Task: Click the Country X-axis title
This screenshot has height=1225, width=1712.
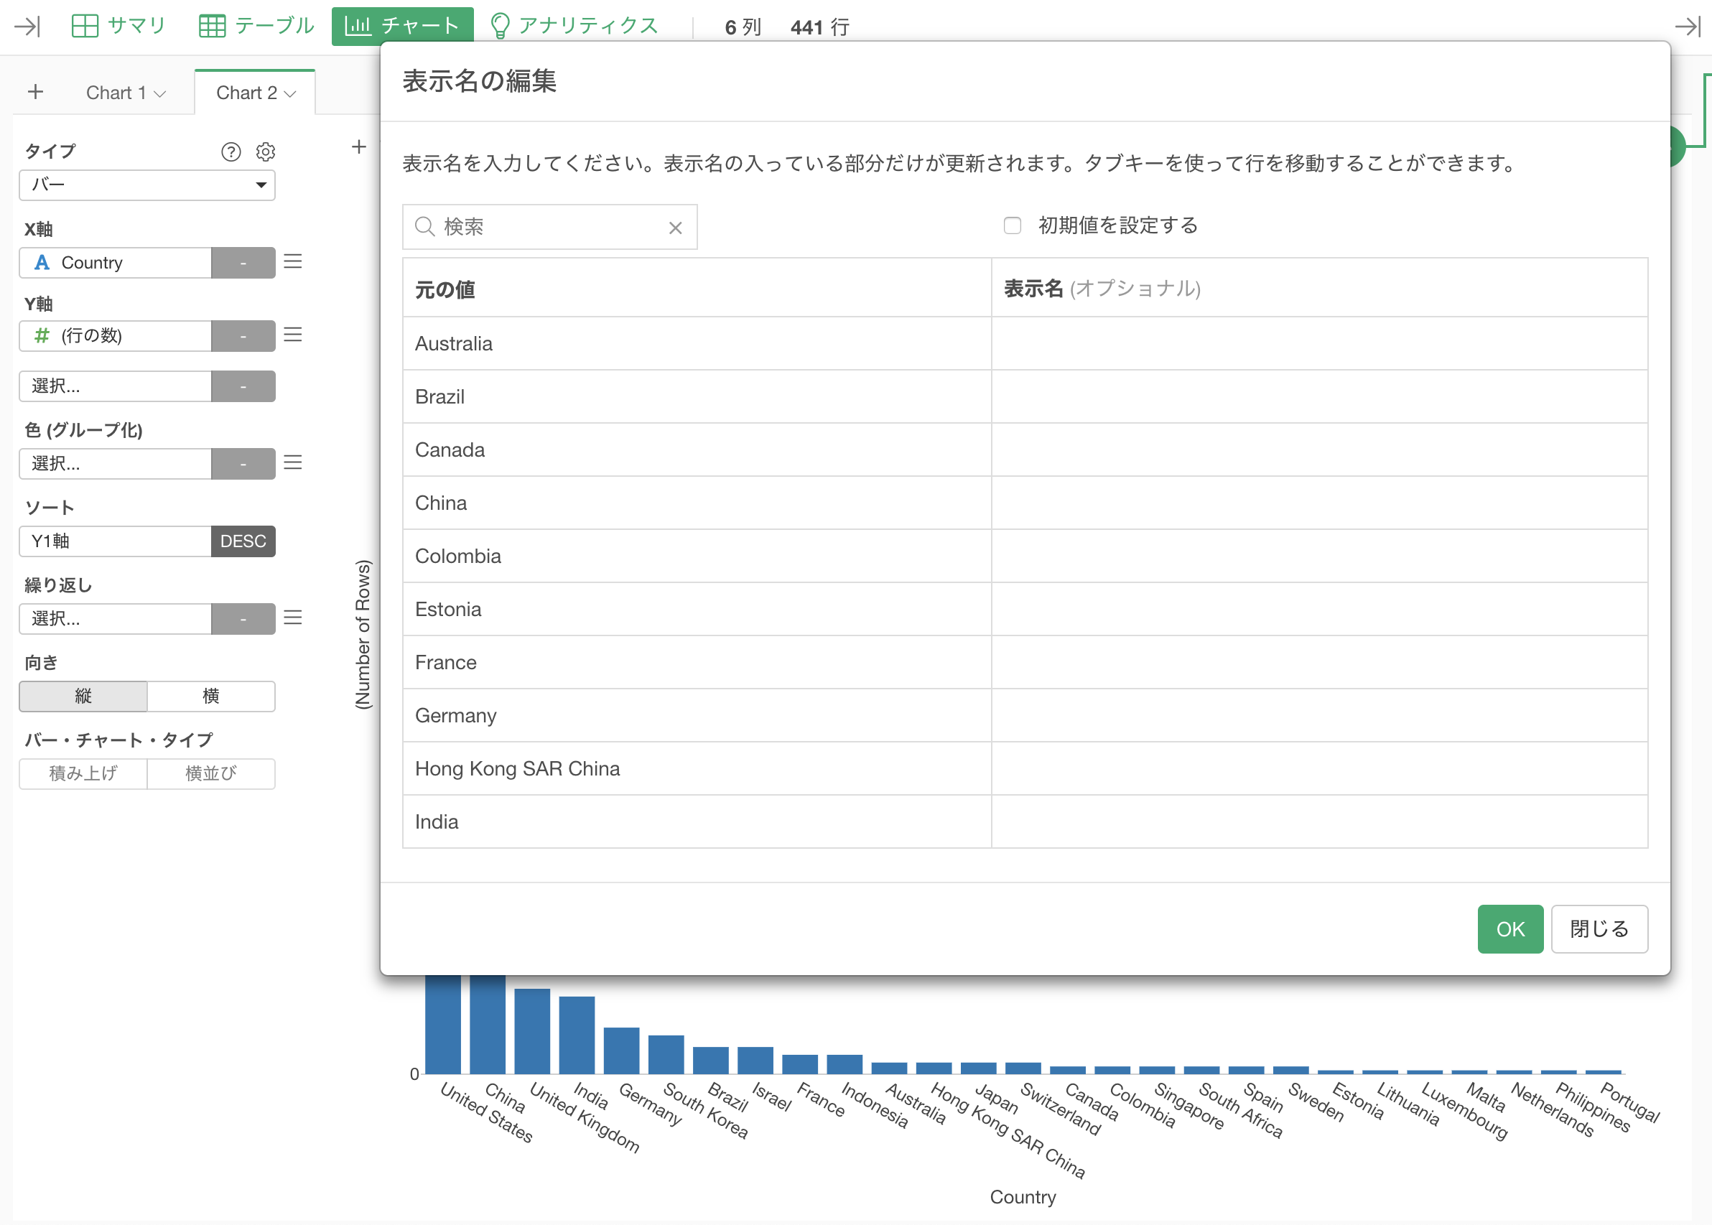Action: (1023, 1197)
